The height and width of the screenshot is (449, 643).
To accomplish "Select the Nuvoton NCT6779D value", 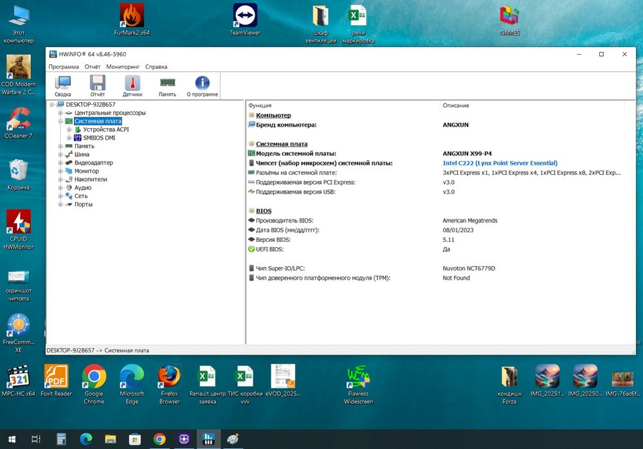I will tap(469, 268).
